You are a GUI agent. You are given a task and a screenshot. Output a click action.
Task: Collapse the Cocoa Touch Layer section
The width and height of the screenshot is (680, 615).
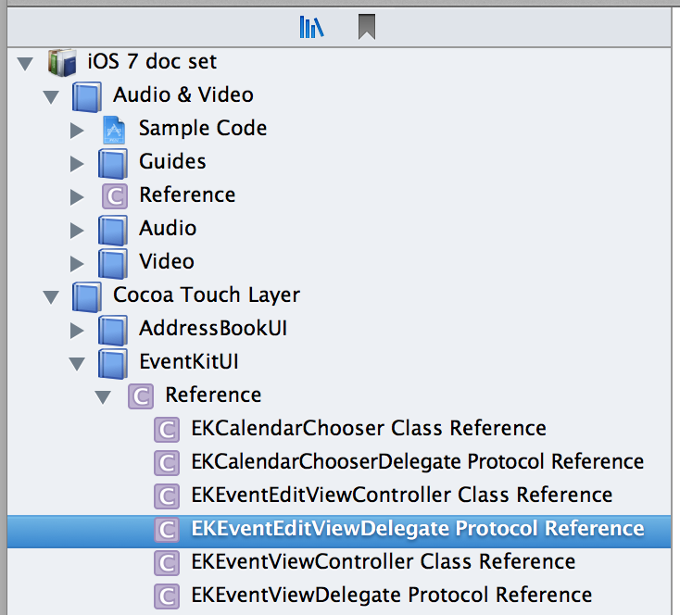coord(51,296)
